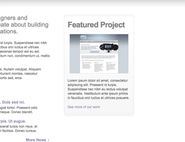Click the 'Featured Project' heading

pyautogui.click(x=96, y=25)
